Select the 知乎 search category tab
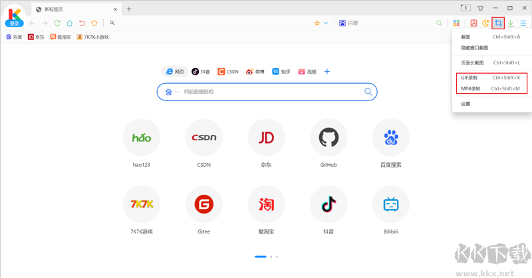 click(281, 72)
